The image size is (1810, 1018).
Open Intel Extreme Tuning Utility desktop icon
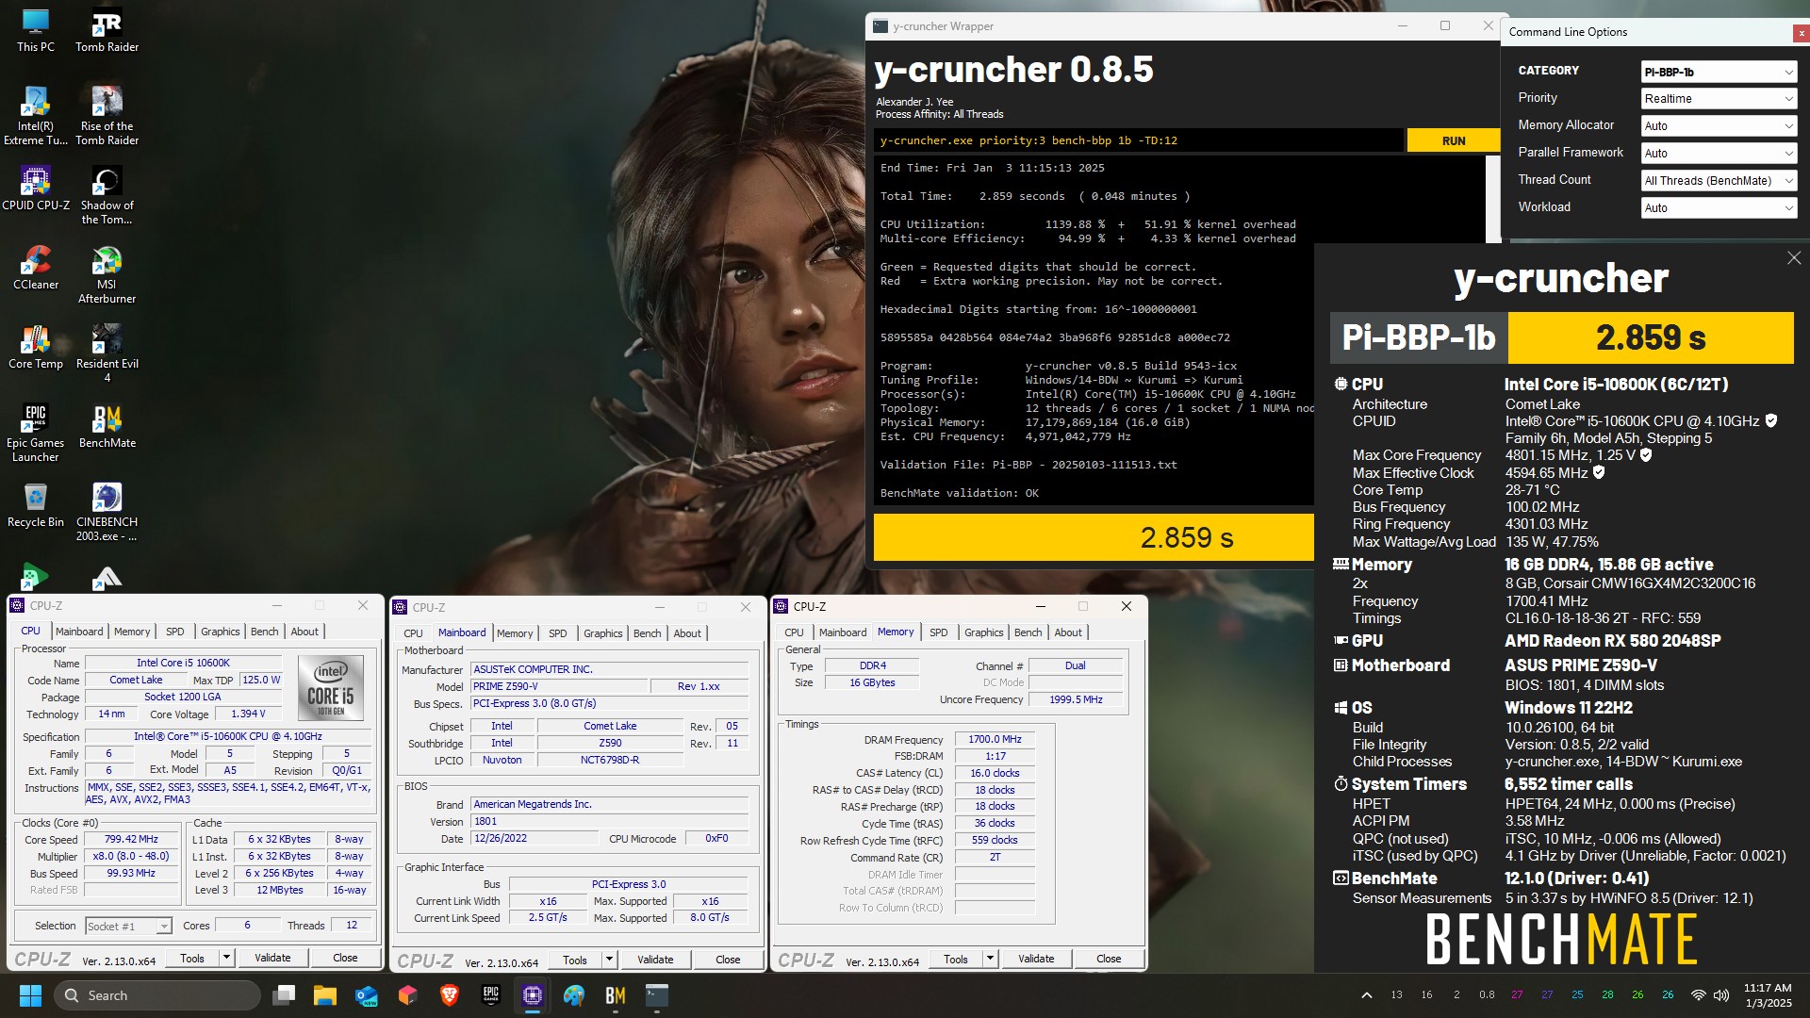(36, 115)
